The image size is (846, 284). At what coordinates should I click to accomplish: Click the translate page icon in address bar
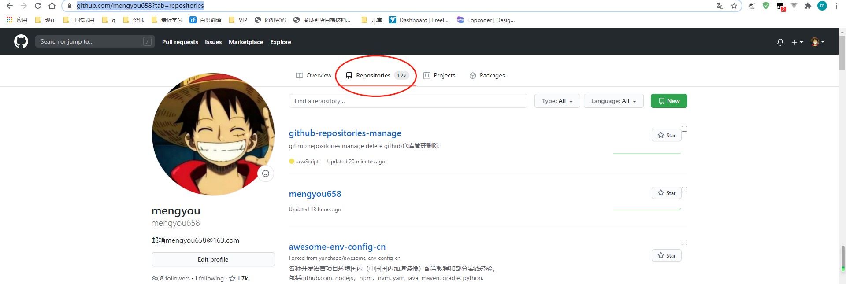click(x=720, y=6)
